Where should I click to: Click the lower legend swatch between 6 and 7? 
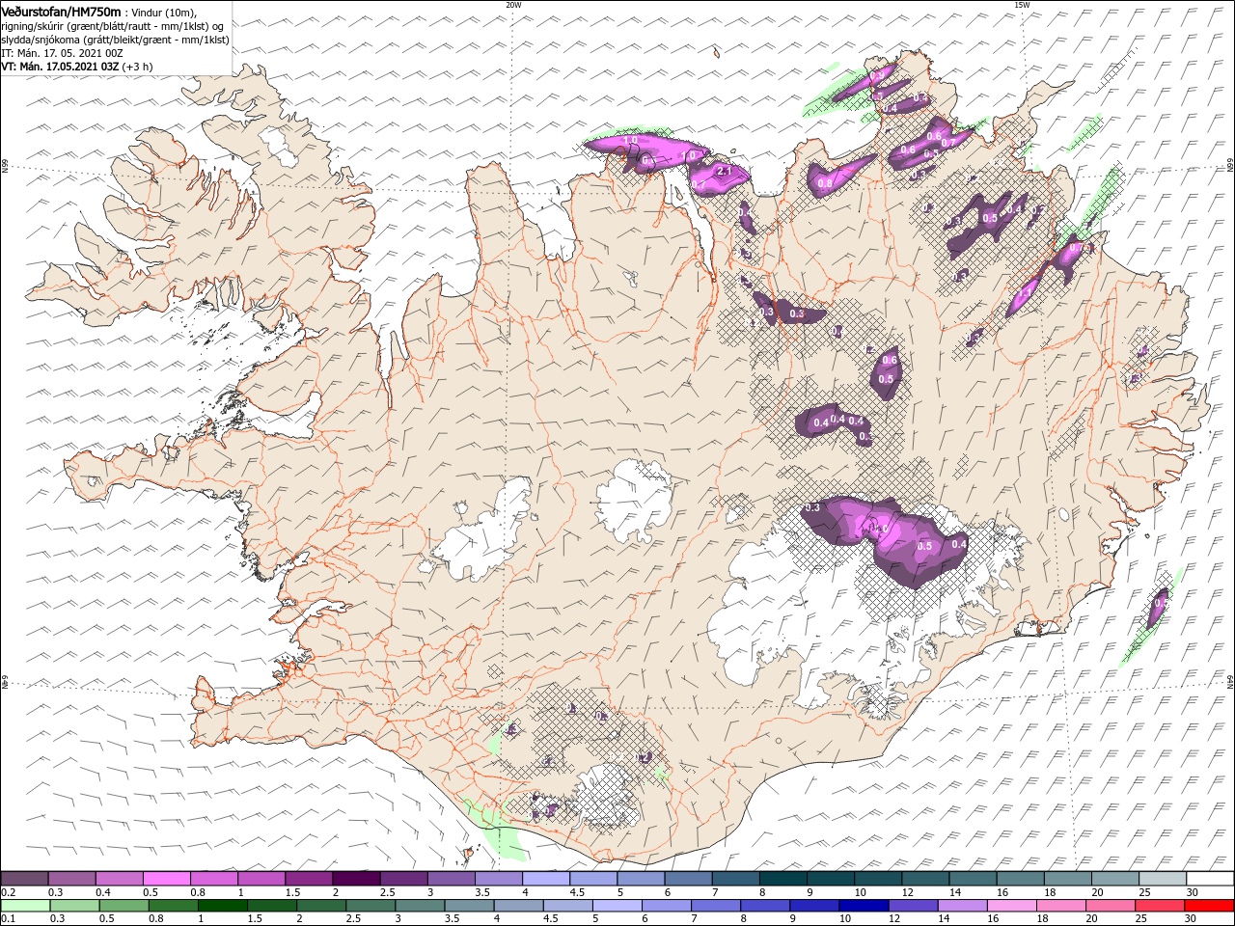[666, 906]
